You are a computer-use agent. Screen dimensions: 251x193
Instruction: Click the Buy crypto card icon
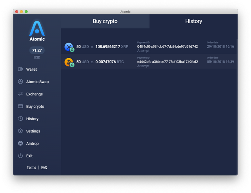(20, 106)
